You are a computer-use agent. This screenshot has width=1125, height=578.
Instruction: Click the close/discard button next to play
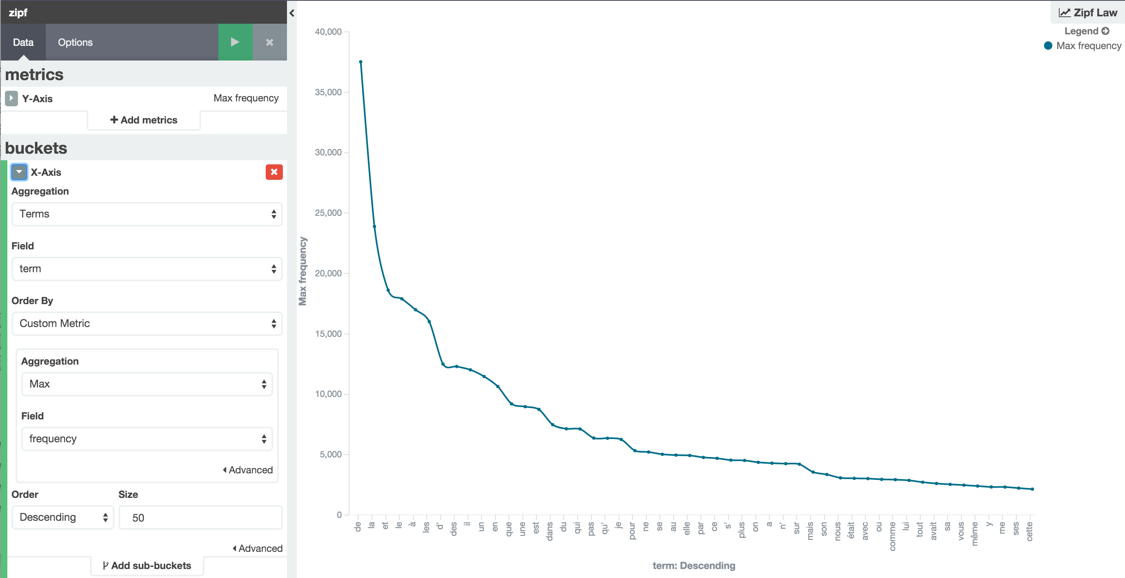coord(269,42)
